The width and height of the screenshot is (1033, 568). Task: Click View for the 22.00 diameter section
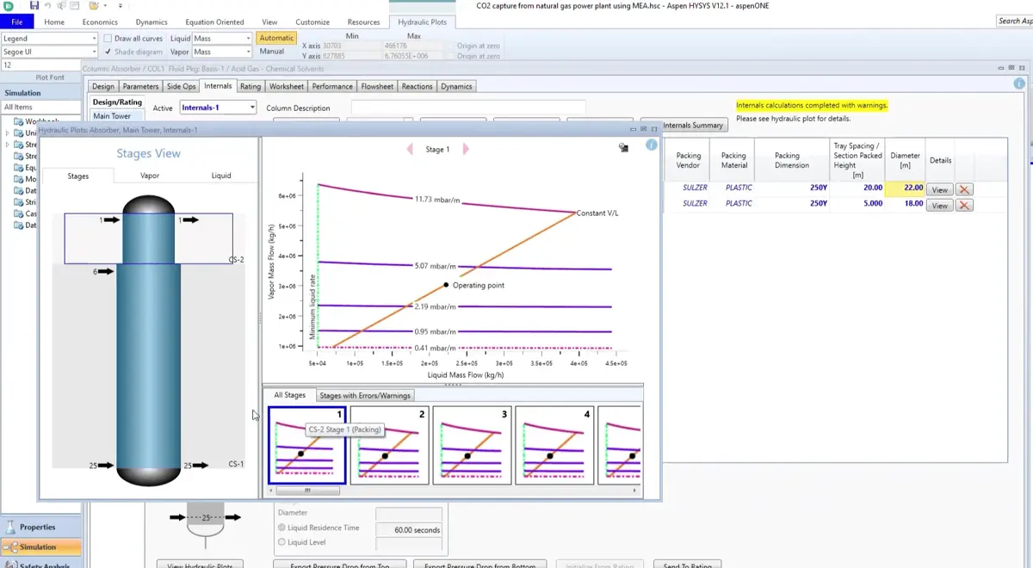tap(939, 189)
